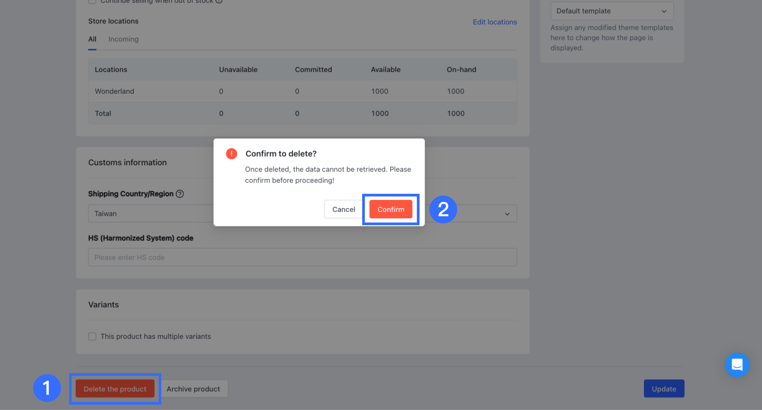The width and height of the screenshot is (762, 410).
Task: Click the chevron arrow of country selector
Action: pos(507,214)
